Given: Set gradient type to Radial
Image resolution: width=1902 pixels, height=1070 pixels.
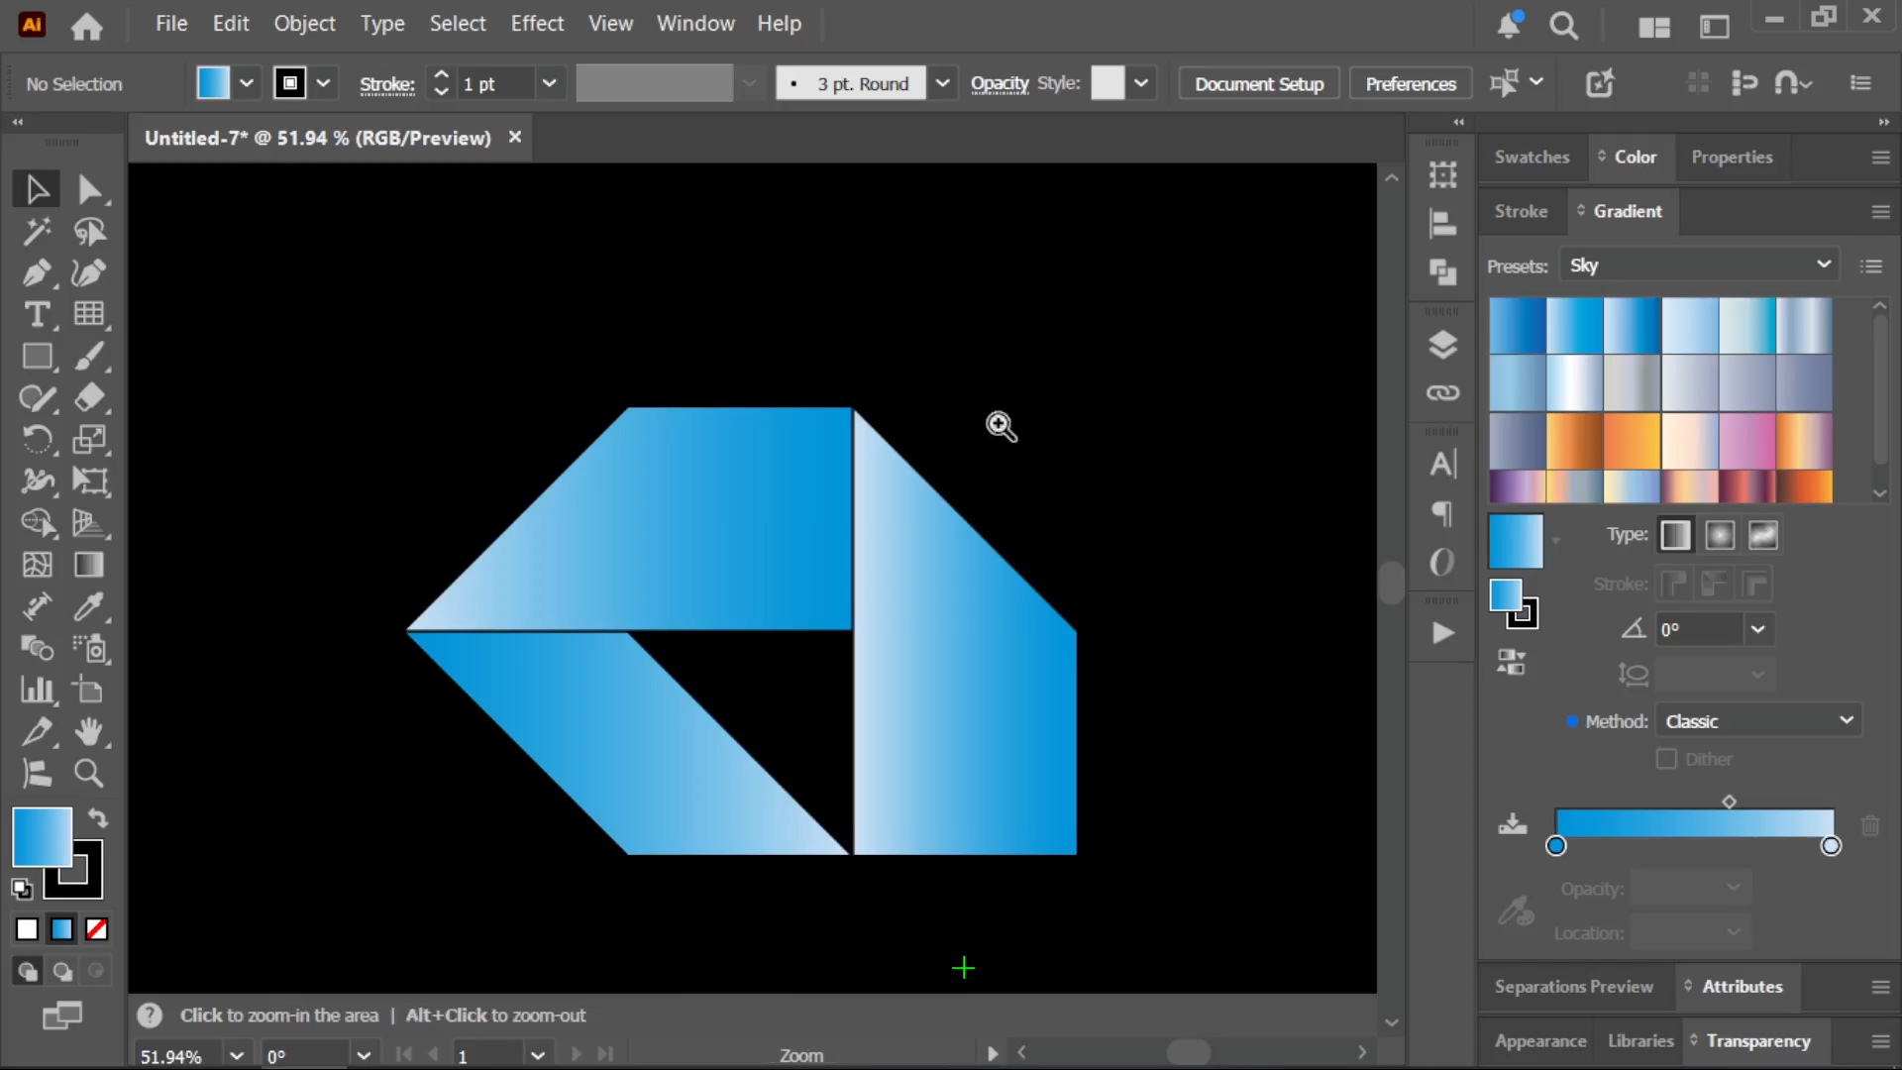Looking at the screenshot, I should [x=1720, y=535].
